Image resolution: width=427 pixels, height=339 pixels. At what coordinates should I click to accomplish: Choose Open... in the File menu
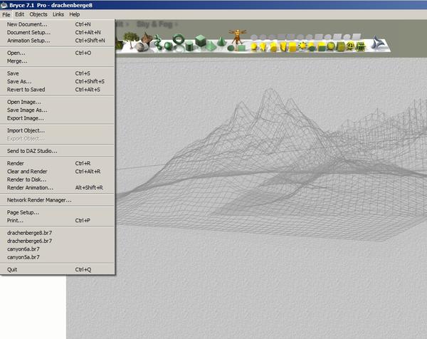pyautogui.click(x=58, y=53)
